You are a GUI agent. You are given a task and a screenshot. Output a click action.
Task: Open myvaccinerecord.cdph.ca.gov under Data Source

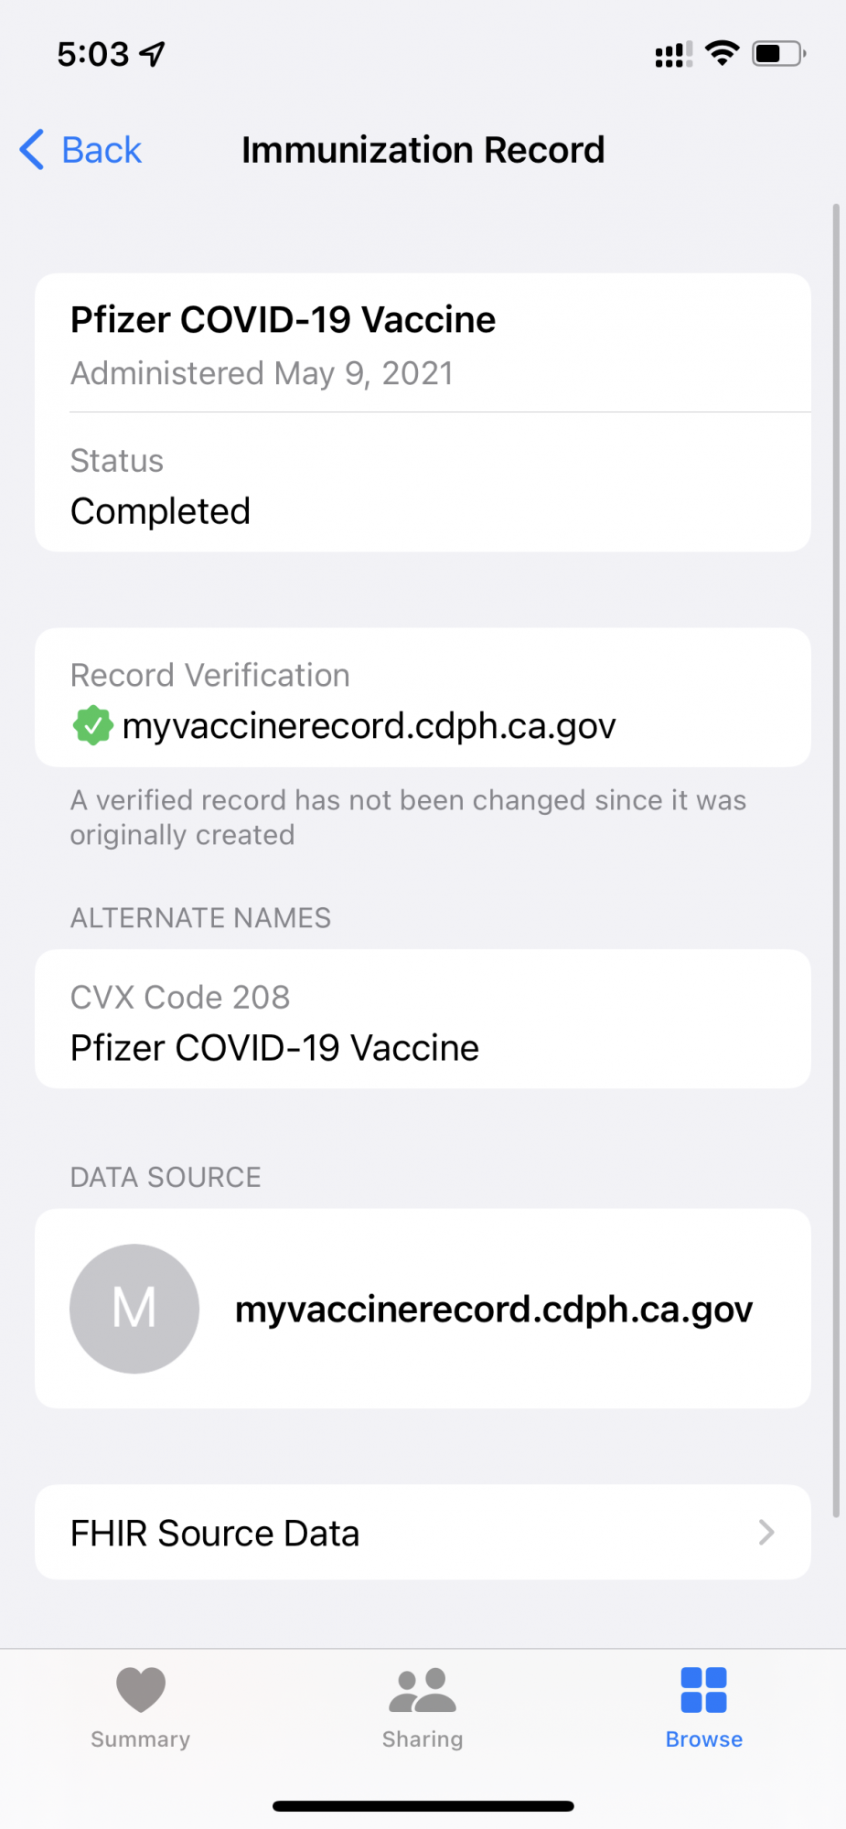coord(494,1310)
